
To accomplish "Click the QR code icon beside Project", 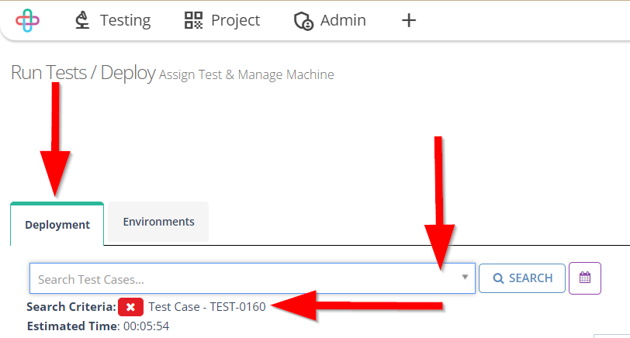I will click(x=193, y=21).
